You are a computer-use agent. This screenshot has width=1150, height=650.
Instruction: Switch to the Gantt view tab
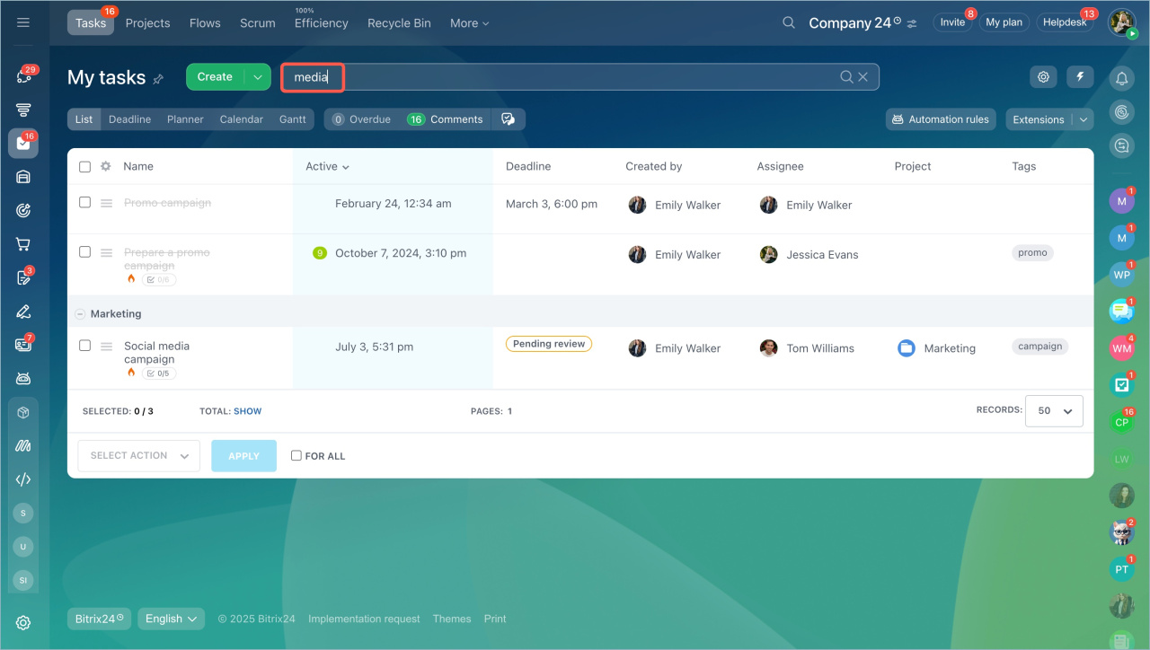[292, 119]
